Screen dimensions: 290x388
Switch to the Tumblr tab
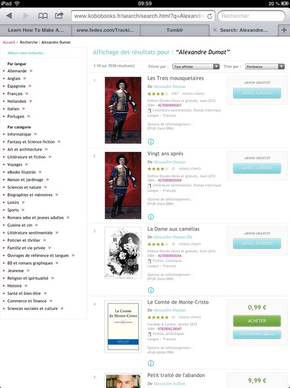click(175, 30)
